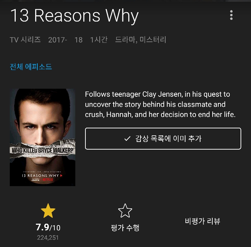Tap the Clay Jensen plot summary text

tap(160, 104)
